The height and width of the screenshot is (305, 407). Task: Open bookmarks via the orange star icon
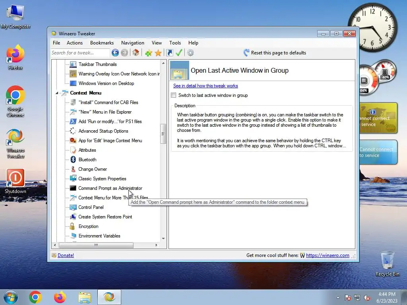pyautogui.click(x=158, y=53)
